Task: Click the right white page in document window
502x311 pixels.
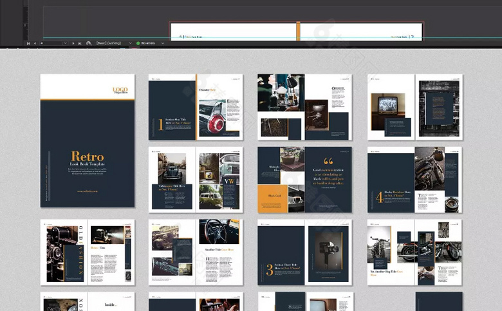Action: pyautogui.click(x=361, y=32)
